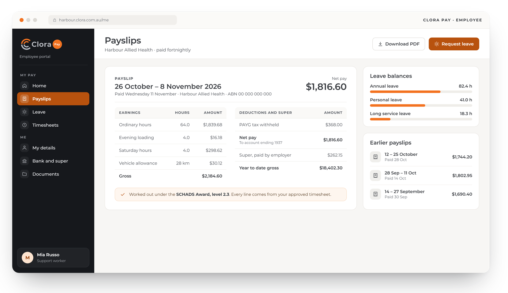Click the Timesheets clock icon
508x293 pixels.
pos(24,125)
